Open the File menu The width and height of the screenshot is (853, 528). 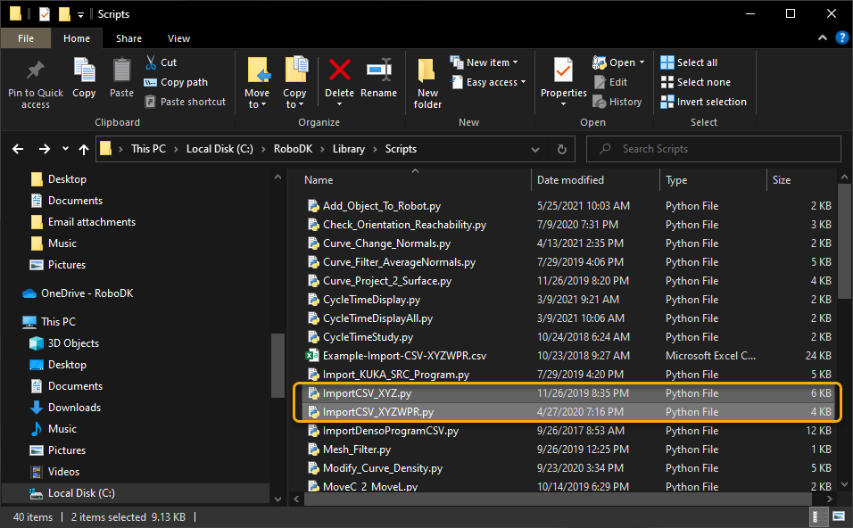coord(26,38)
